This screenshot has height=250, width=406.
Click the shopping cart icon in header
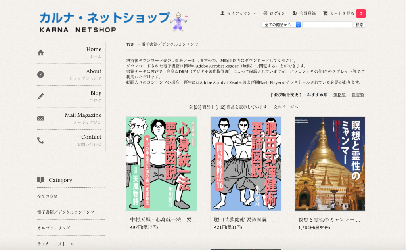pyautogui.click(x=325, y=13)
